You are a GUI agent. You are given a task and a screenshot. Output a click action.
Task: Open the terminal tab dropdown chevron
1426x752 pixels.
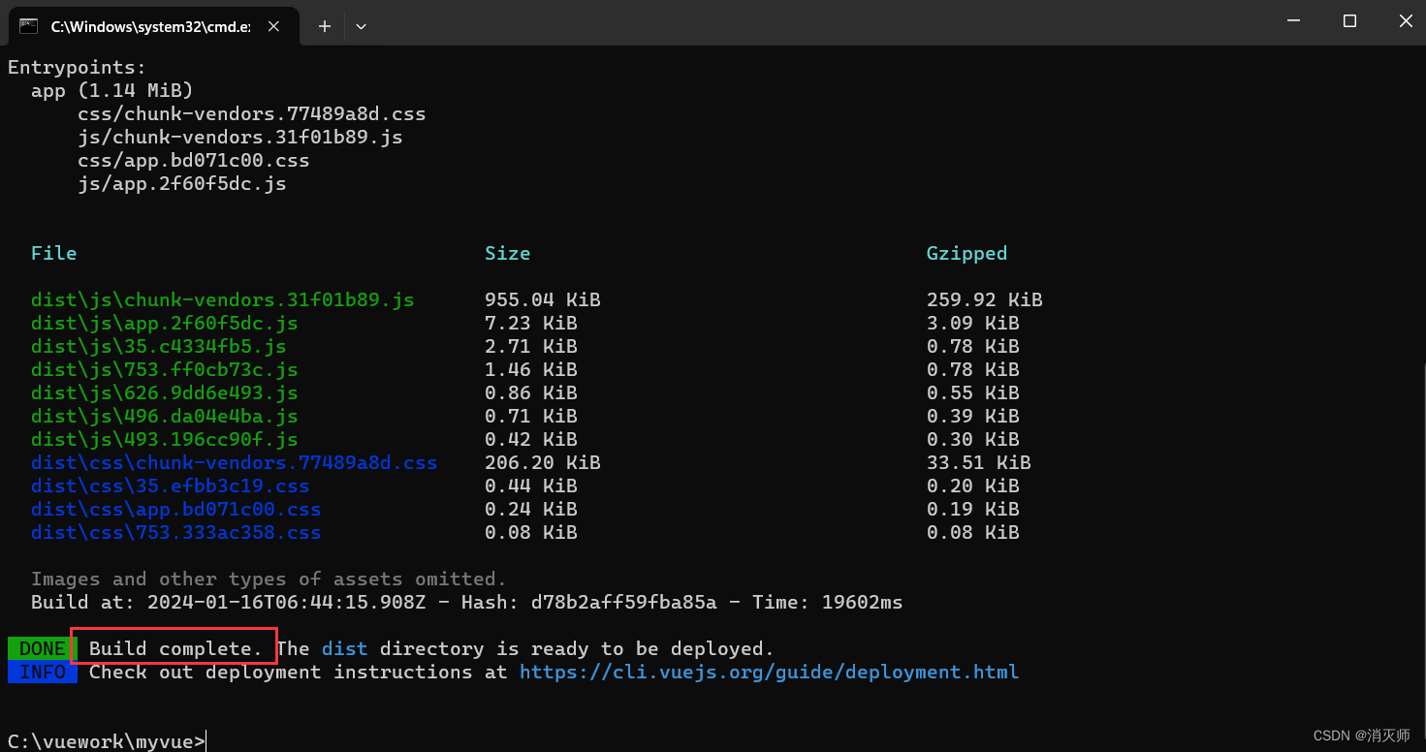[361, 26]
